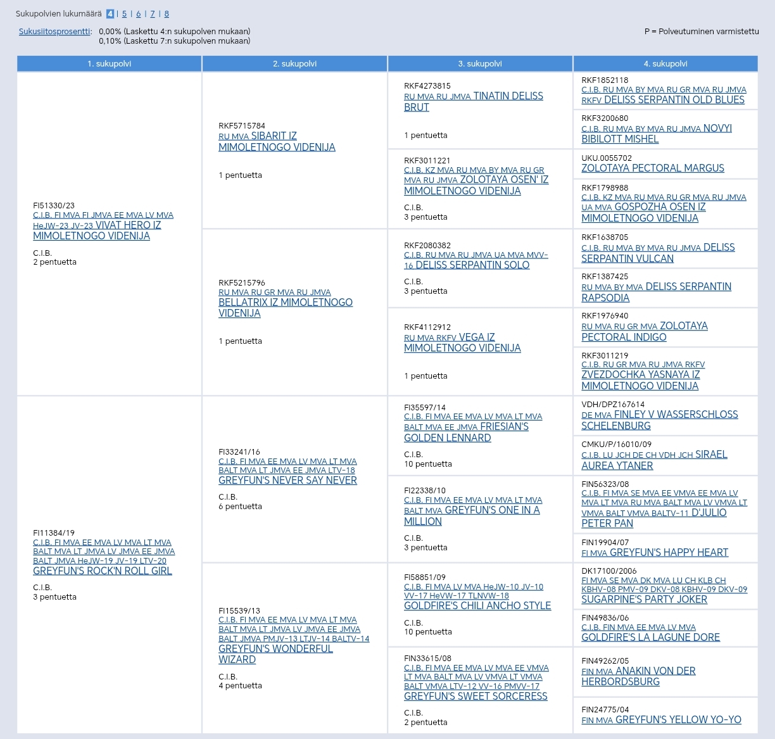Open Greyfun's Rock'n Roll Girl profile
775x739 pixels.
point(103,571)
